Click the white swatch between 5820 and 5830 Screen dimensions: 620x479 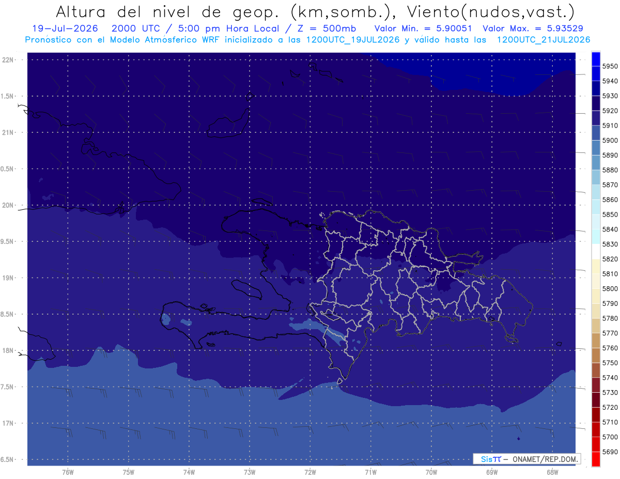pyautogui.click(x=595, y=252)
